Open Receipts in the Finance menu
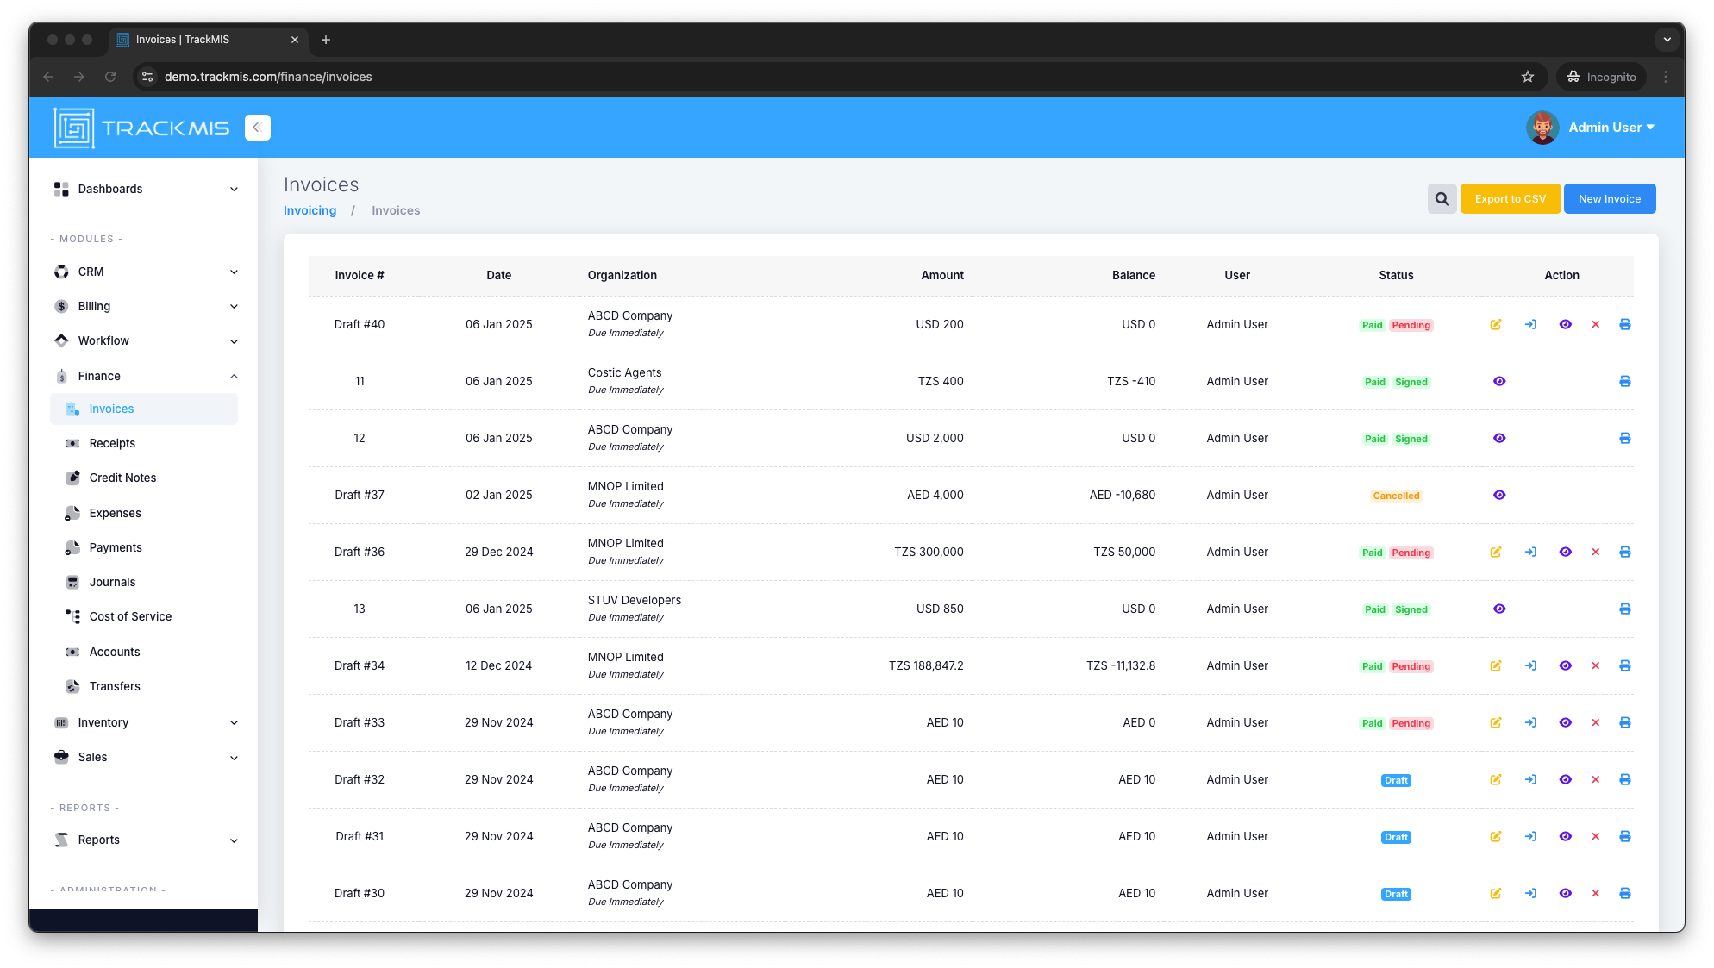The width and height of the screenshot is (1714, 968). point(112,443)
